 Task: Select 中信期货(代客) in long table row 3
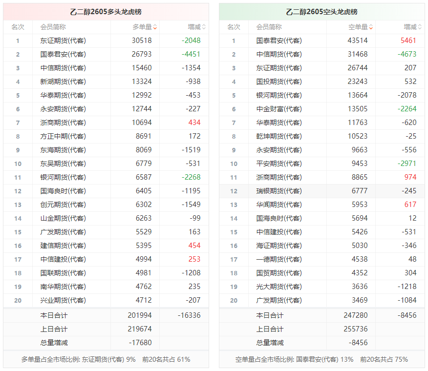click(x=63, y=68)
